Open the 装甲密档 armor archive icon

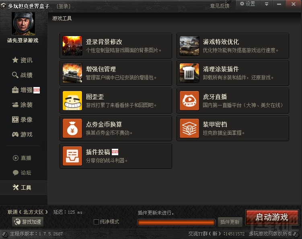(x=189, y=128)
